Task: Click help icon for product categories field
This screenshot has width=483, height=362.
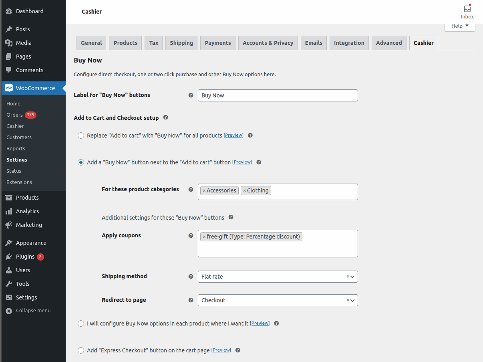Action: click(191, 189)
